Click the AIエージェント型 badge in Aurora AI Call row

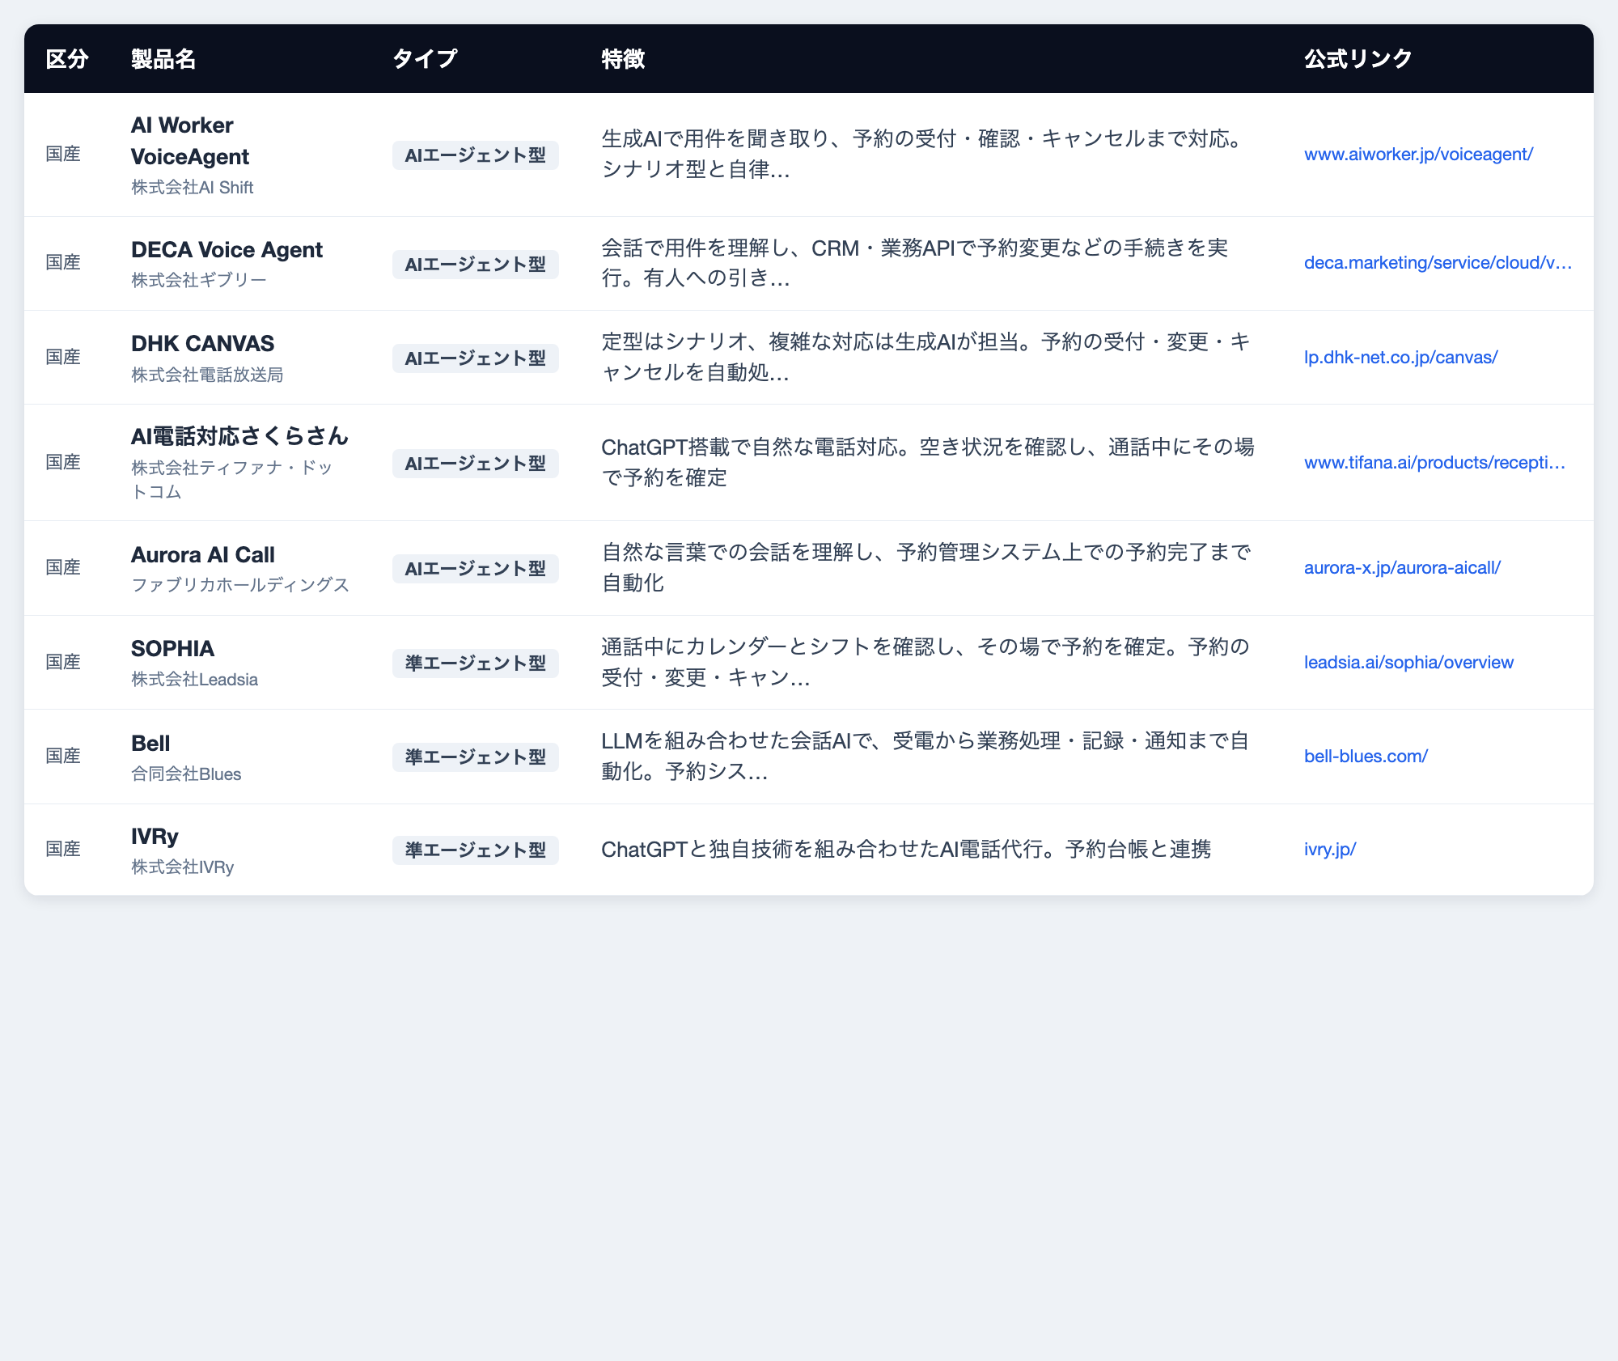pos(476,569)
